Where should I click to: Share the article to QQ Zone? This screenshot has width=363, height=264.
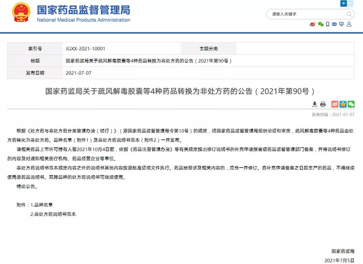point(343,104)
